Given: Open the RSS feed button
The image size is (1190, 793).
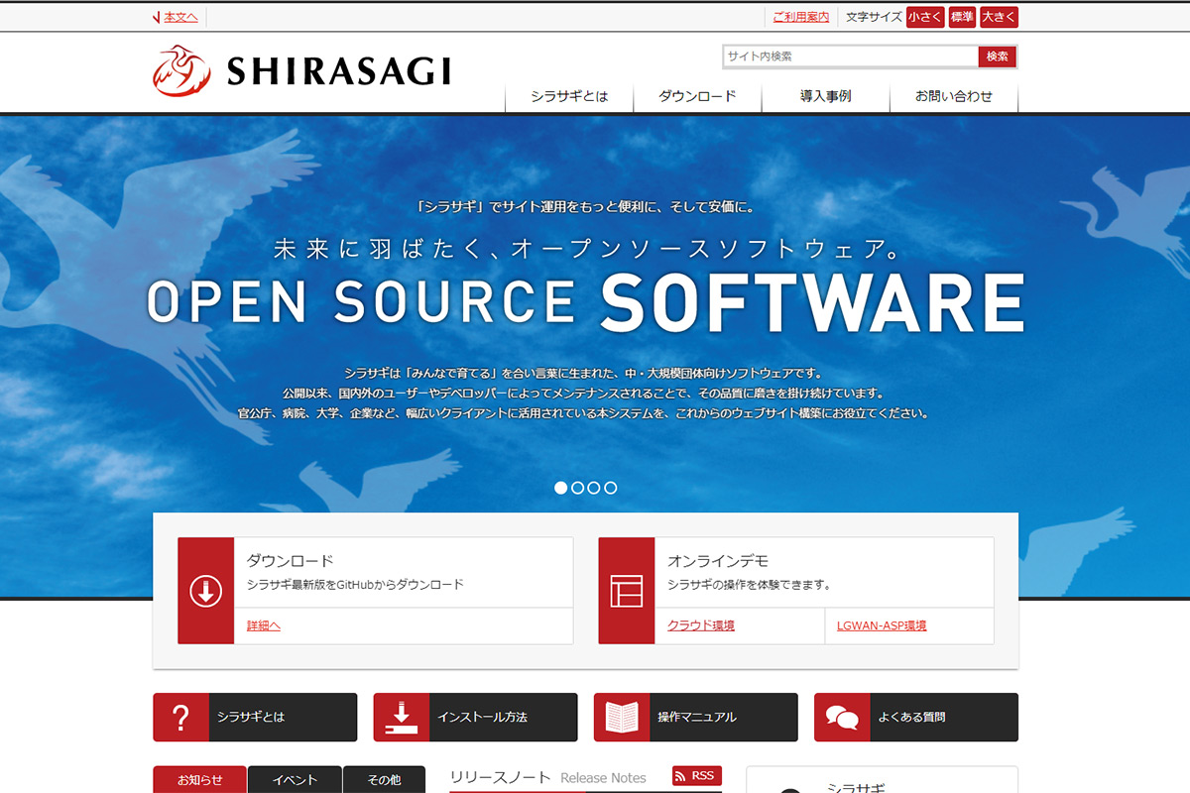Looking at the screenshot, I should [x=696, y=776].
